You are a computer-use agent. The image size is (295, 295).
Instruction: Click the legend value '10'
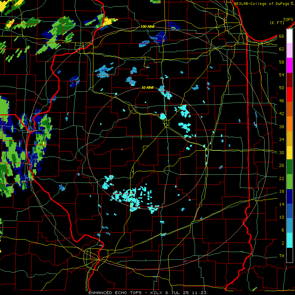[x=282, y=217]
